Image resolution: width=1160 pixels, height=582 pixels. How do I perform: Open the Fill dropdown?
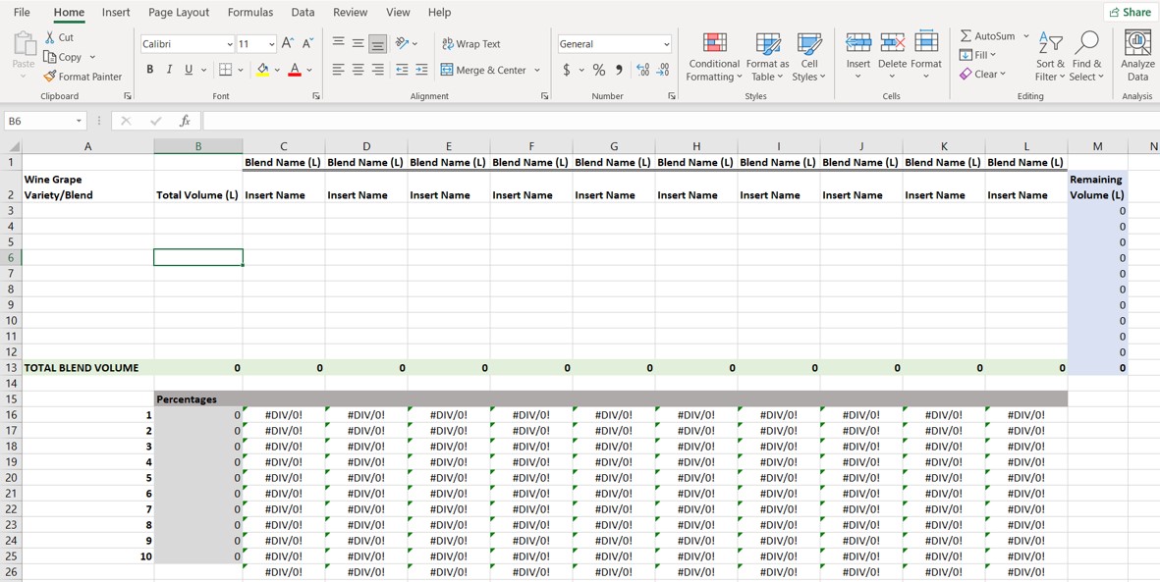(977, 55)
